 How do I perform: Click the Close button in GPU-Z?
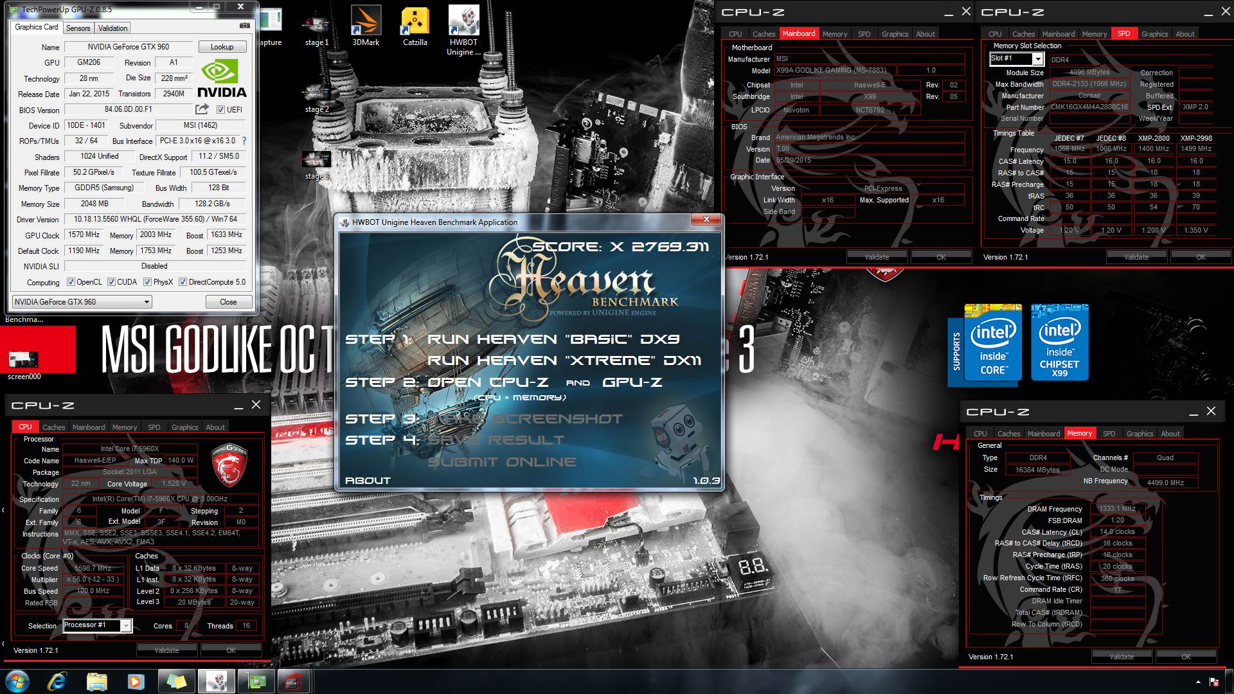[228, 302]
